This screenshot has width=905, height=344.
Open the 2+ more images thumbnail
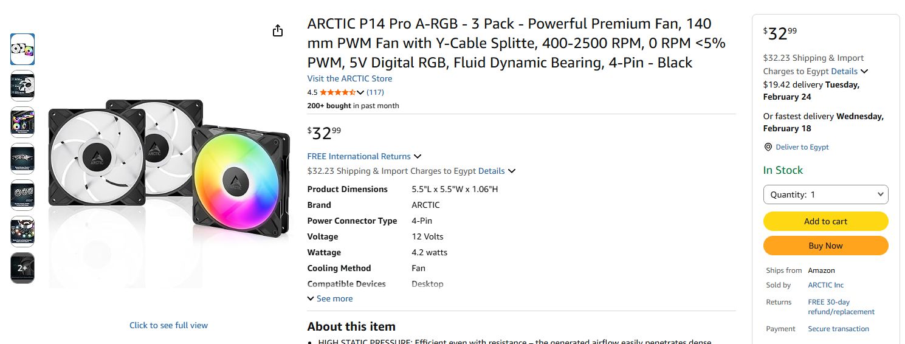click(22, 268)
